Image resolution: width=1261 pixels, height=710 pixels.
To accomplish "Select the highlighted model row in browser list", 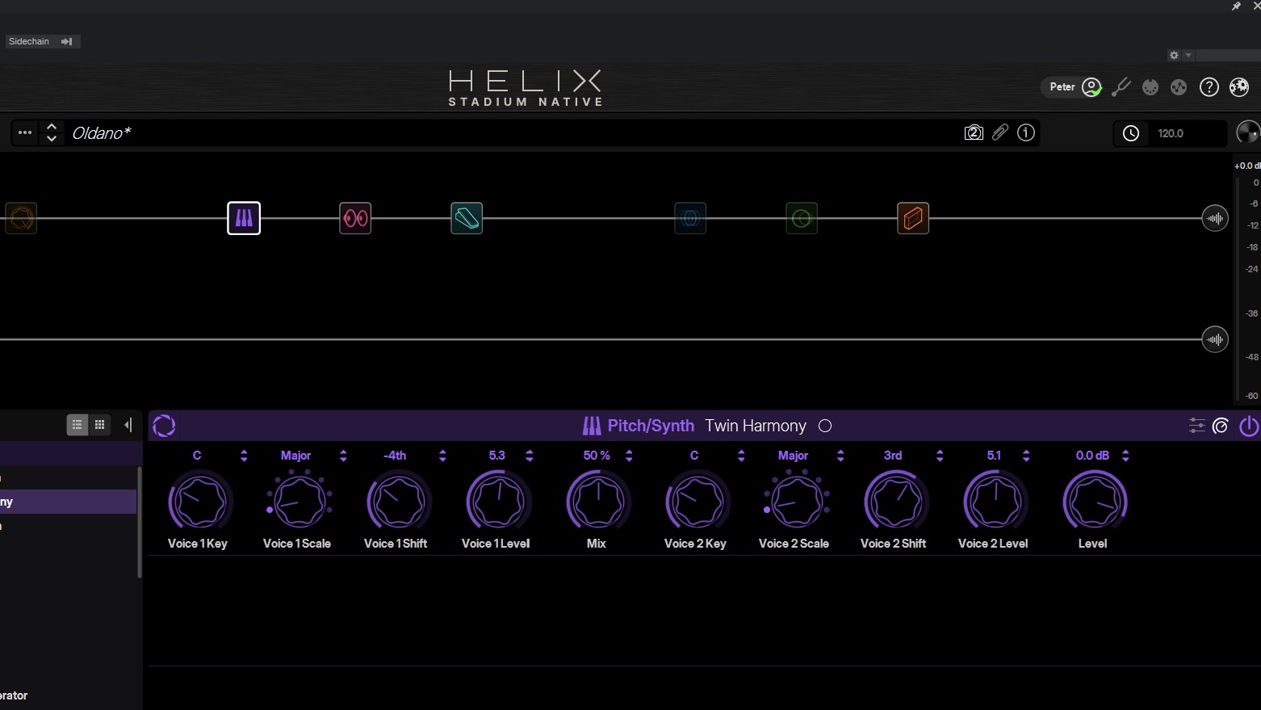I will click(69, 502).
